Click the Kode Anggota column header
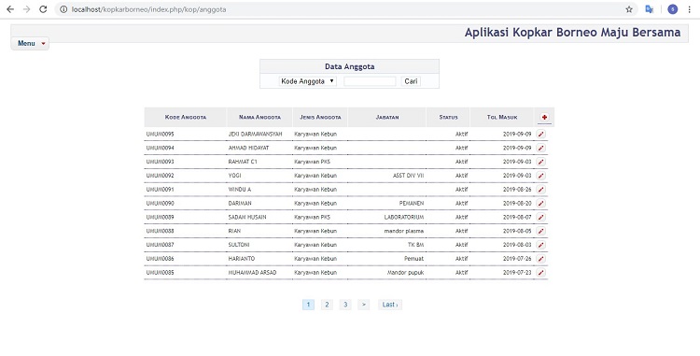 point(186,117)
